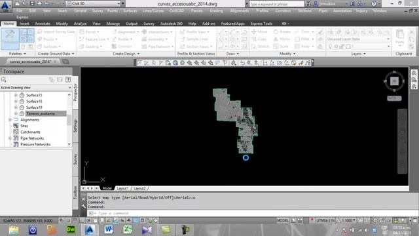Image resolution: width=419 pixels, height=236 pixels.
Task: Open the Toolspace palette button
Action: tap(10, 39)
